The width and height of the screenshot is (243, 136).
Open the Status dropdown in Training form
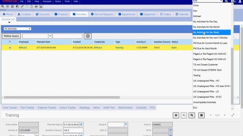(37, 135)
